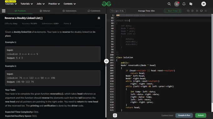
Task: Expand the Courses dropdown
Action: (11, 4)
